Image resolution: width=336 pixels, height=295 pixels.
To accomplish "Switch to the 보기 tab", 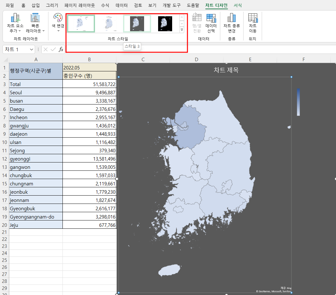I will pos(152,5).
